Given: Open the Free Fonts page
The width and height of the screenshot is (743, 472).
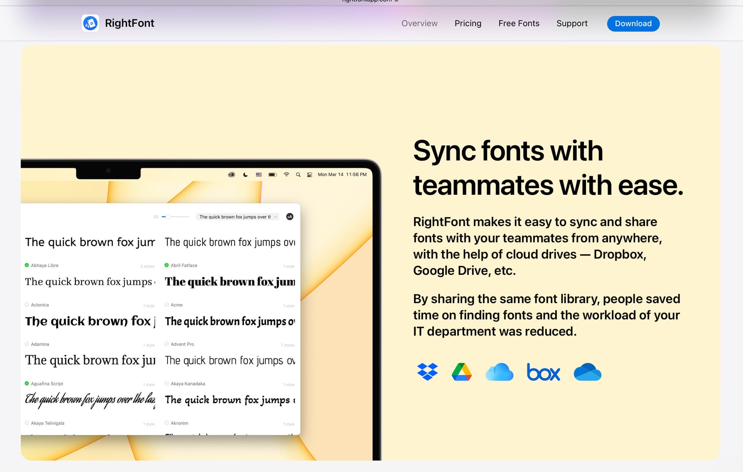Looking at the screenshot, I should (519, 24).
